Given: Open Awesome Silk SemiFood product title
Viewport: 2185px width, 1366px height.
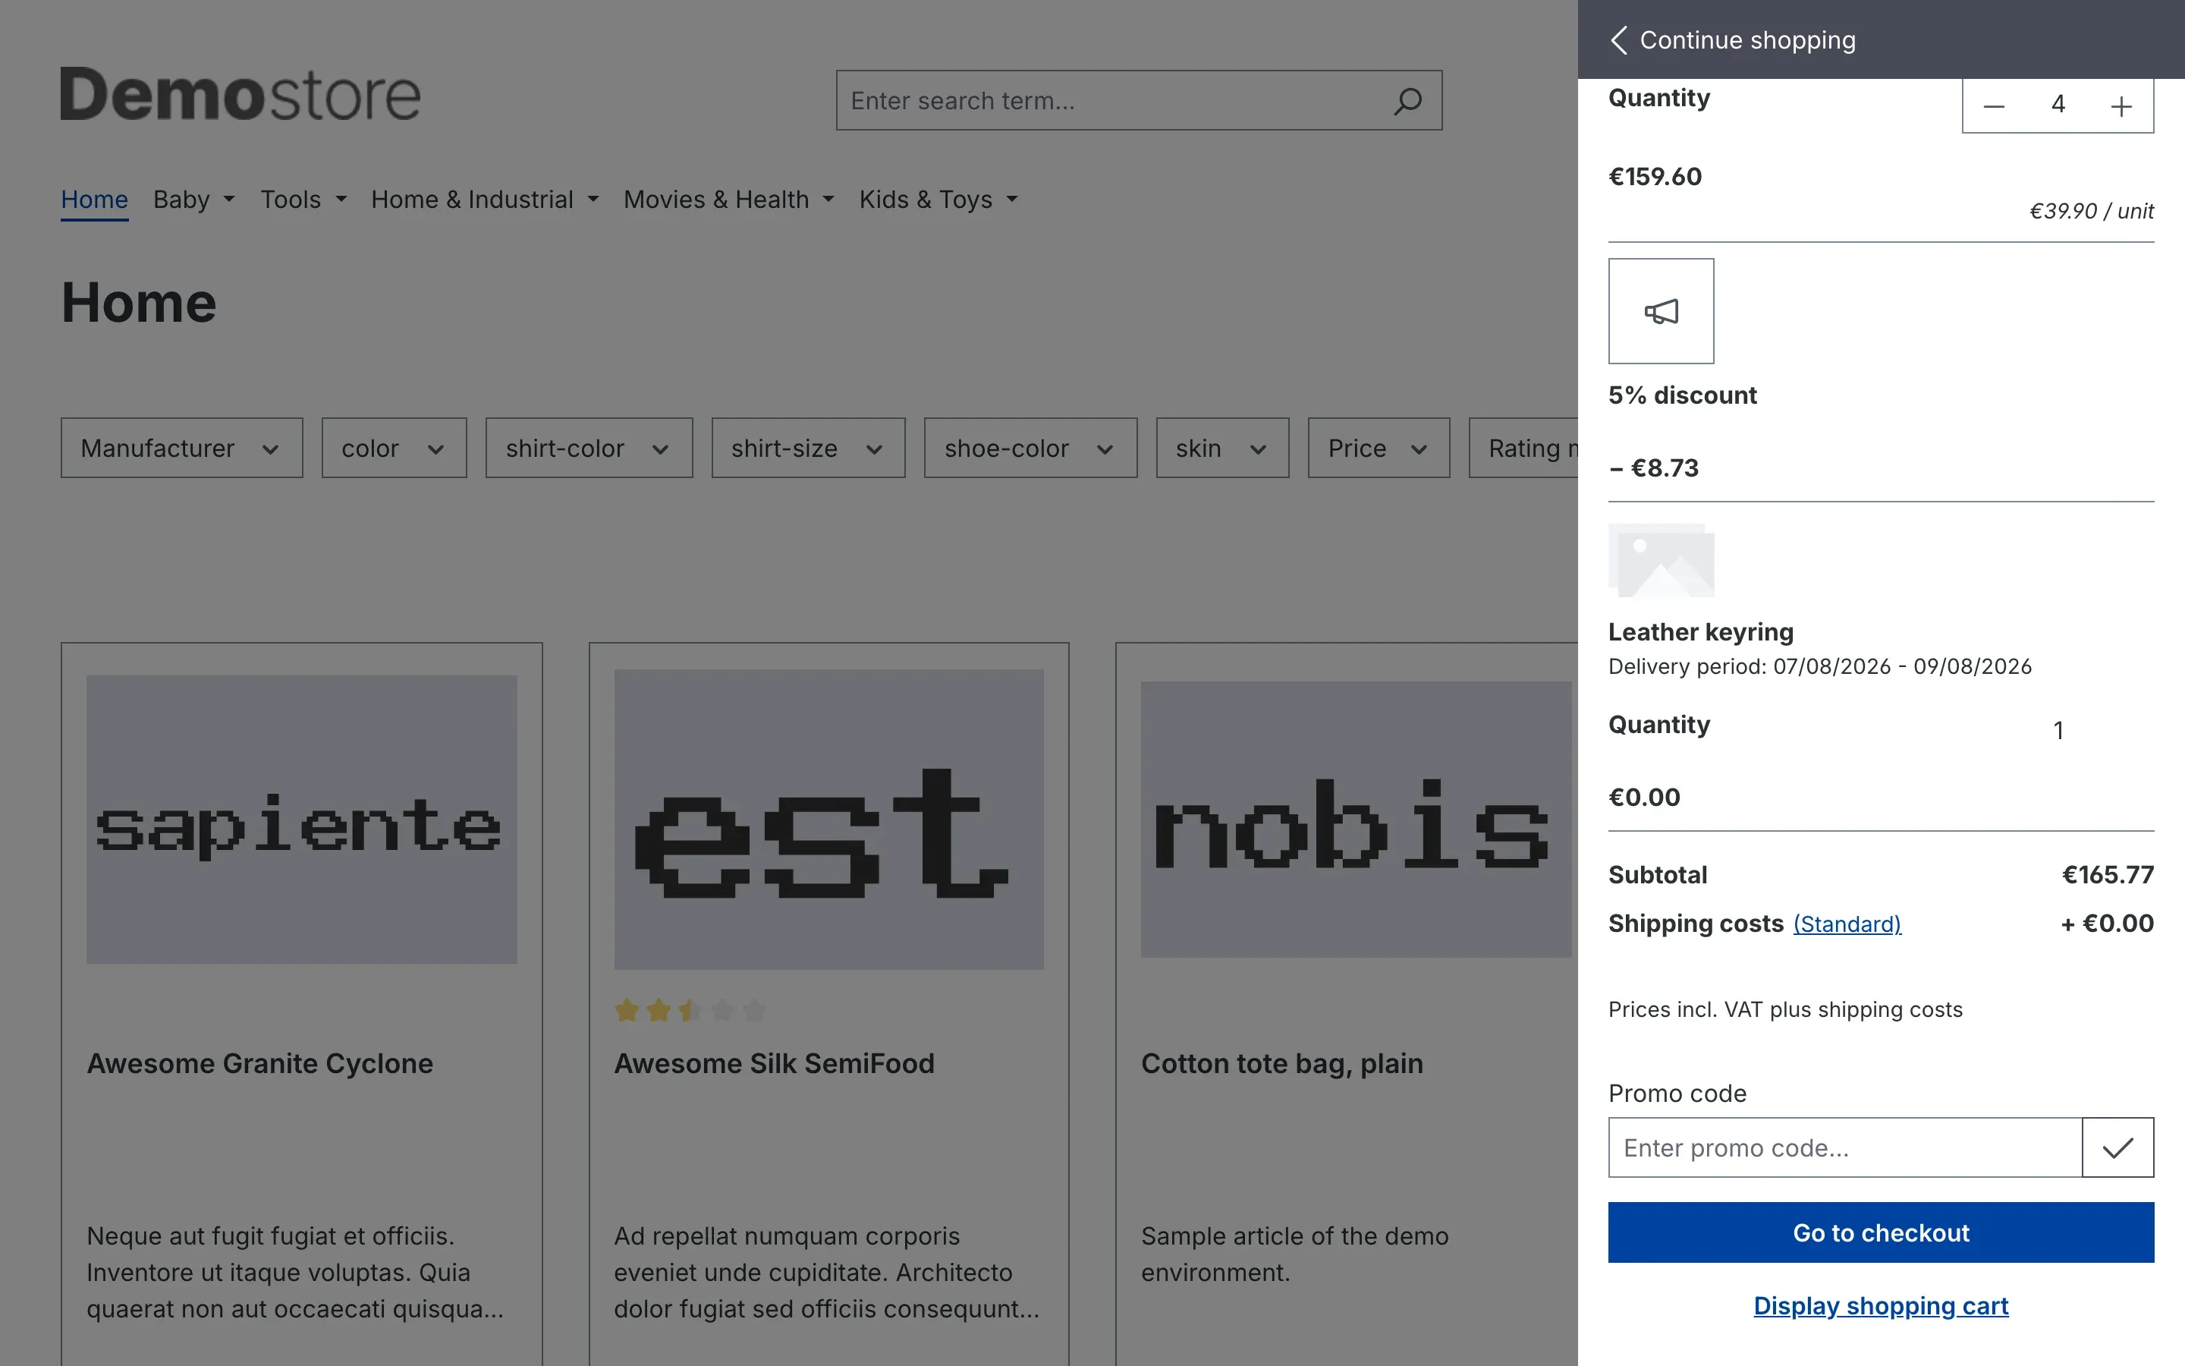Looking at the screenshot, I should click(x=774, y=1063).
